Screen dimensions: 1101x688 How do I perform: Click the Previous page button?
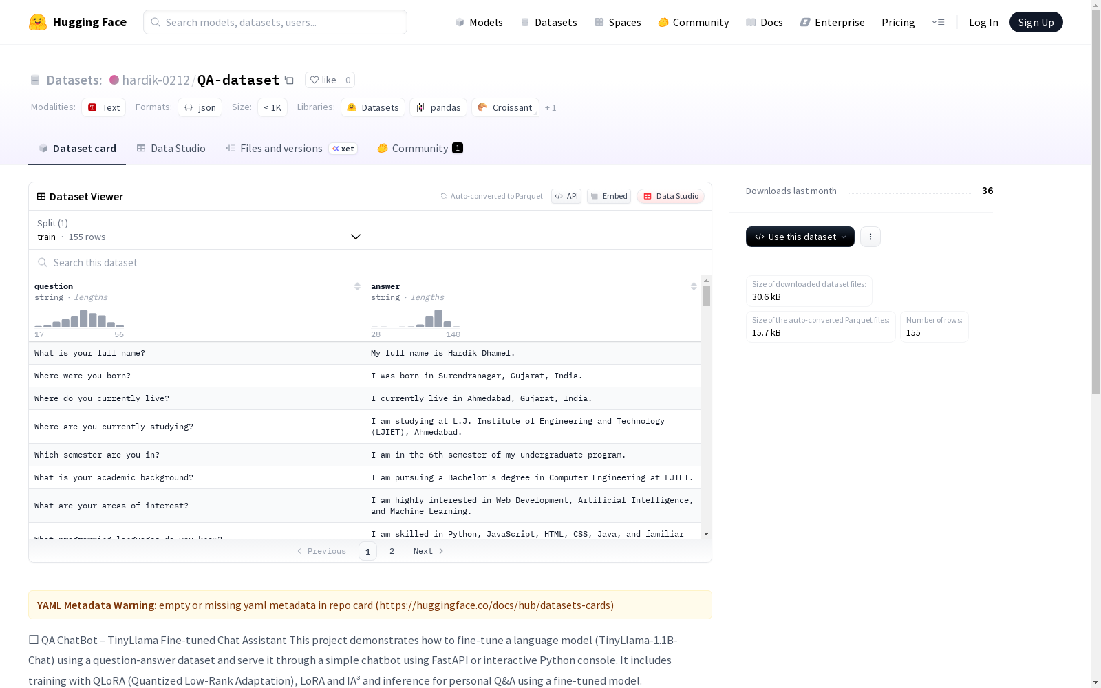tap(321, 551)
